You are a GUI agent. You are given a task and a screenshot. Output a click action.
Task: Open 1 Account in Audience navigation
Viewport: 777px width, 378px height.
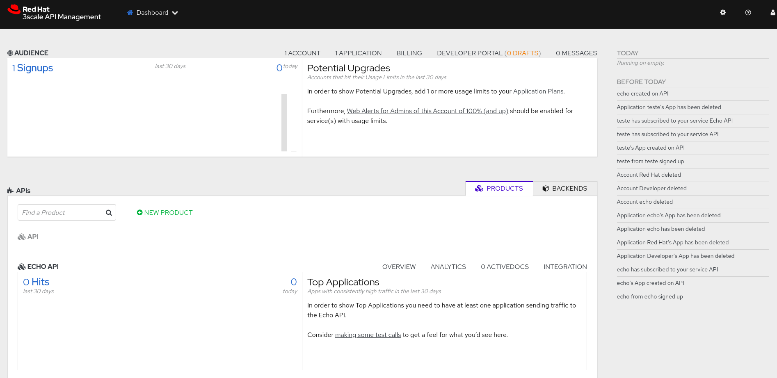pyautogui.click(x=302, y=53)
